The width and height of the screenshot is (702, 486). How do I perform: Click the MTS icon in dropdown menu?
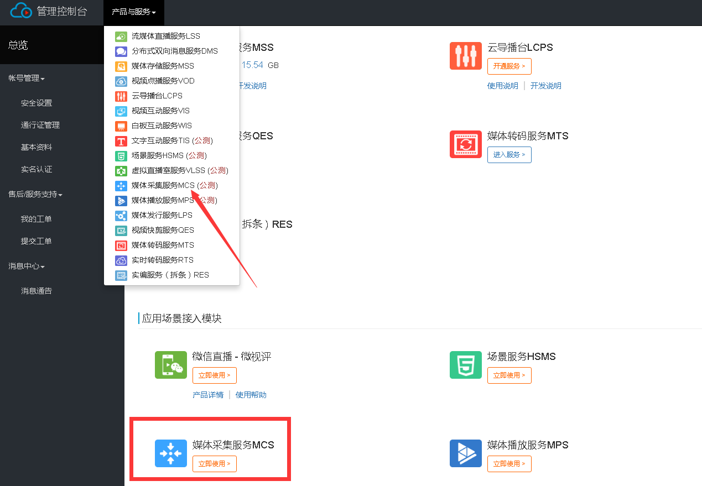(121, 245)
